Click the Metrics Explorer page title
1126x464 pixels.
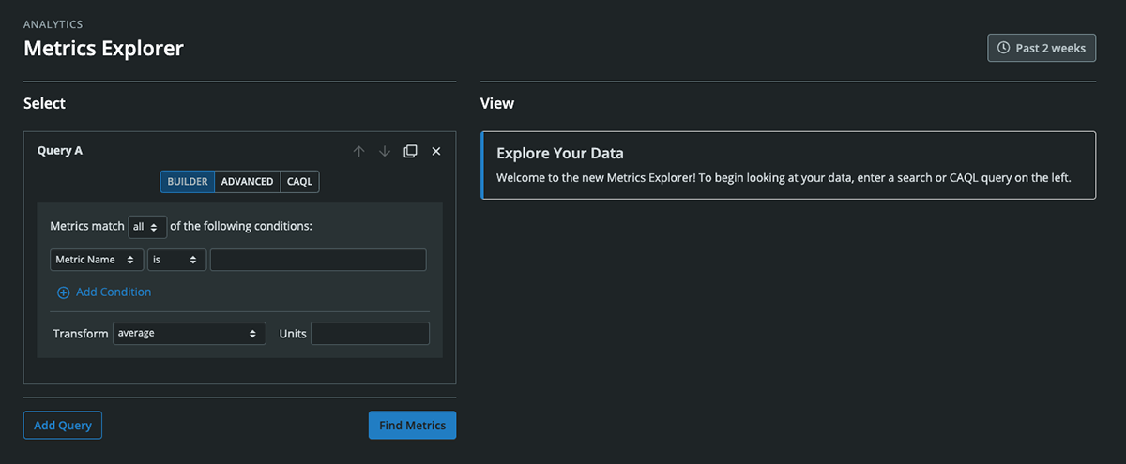(x=103, y=48)
